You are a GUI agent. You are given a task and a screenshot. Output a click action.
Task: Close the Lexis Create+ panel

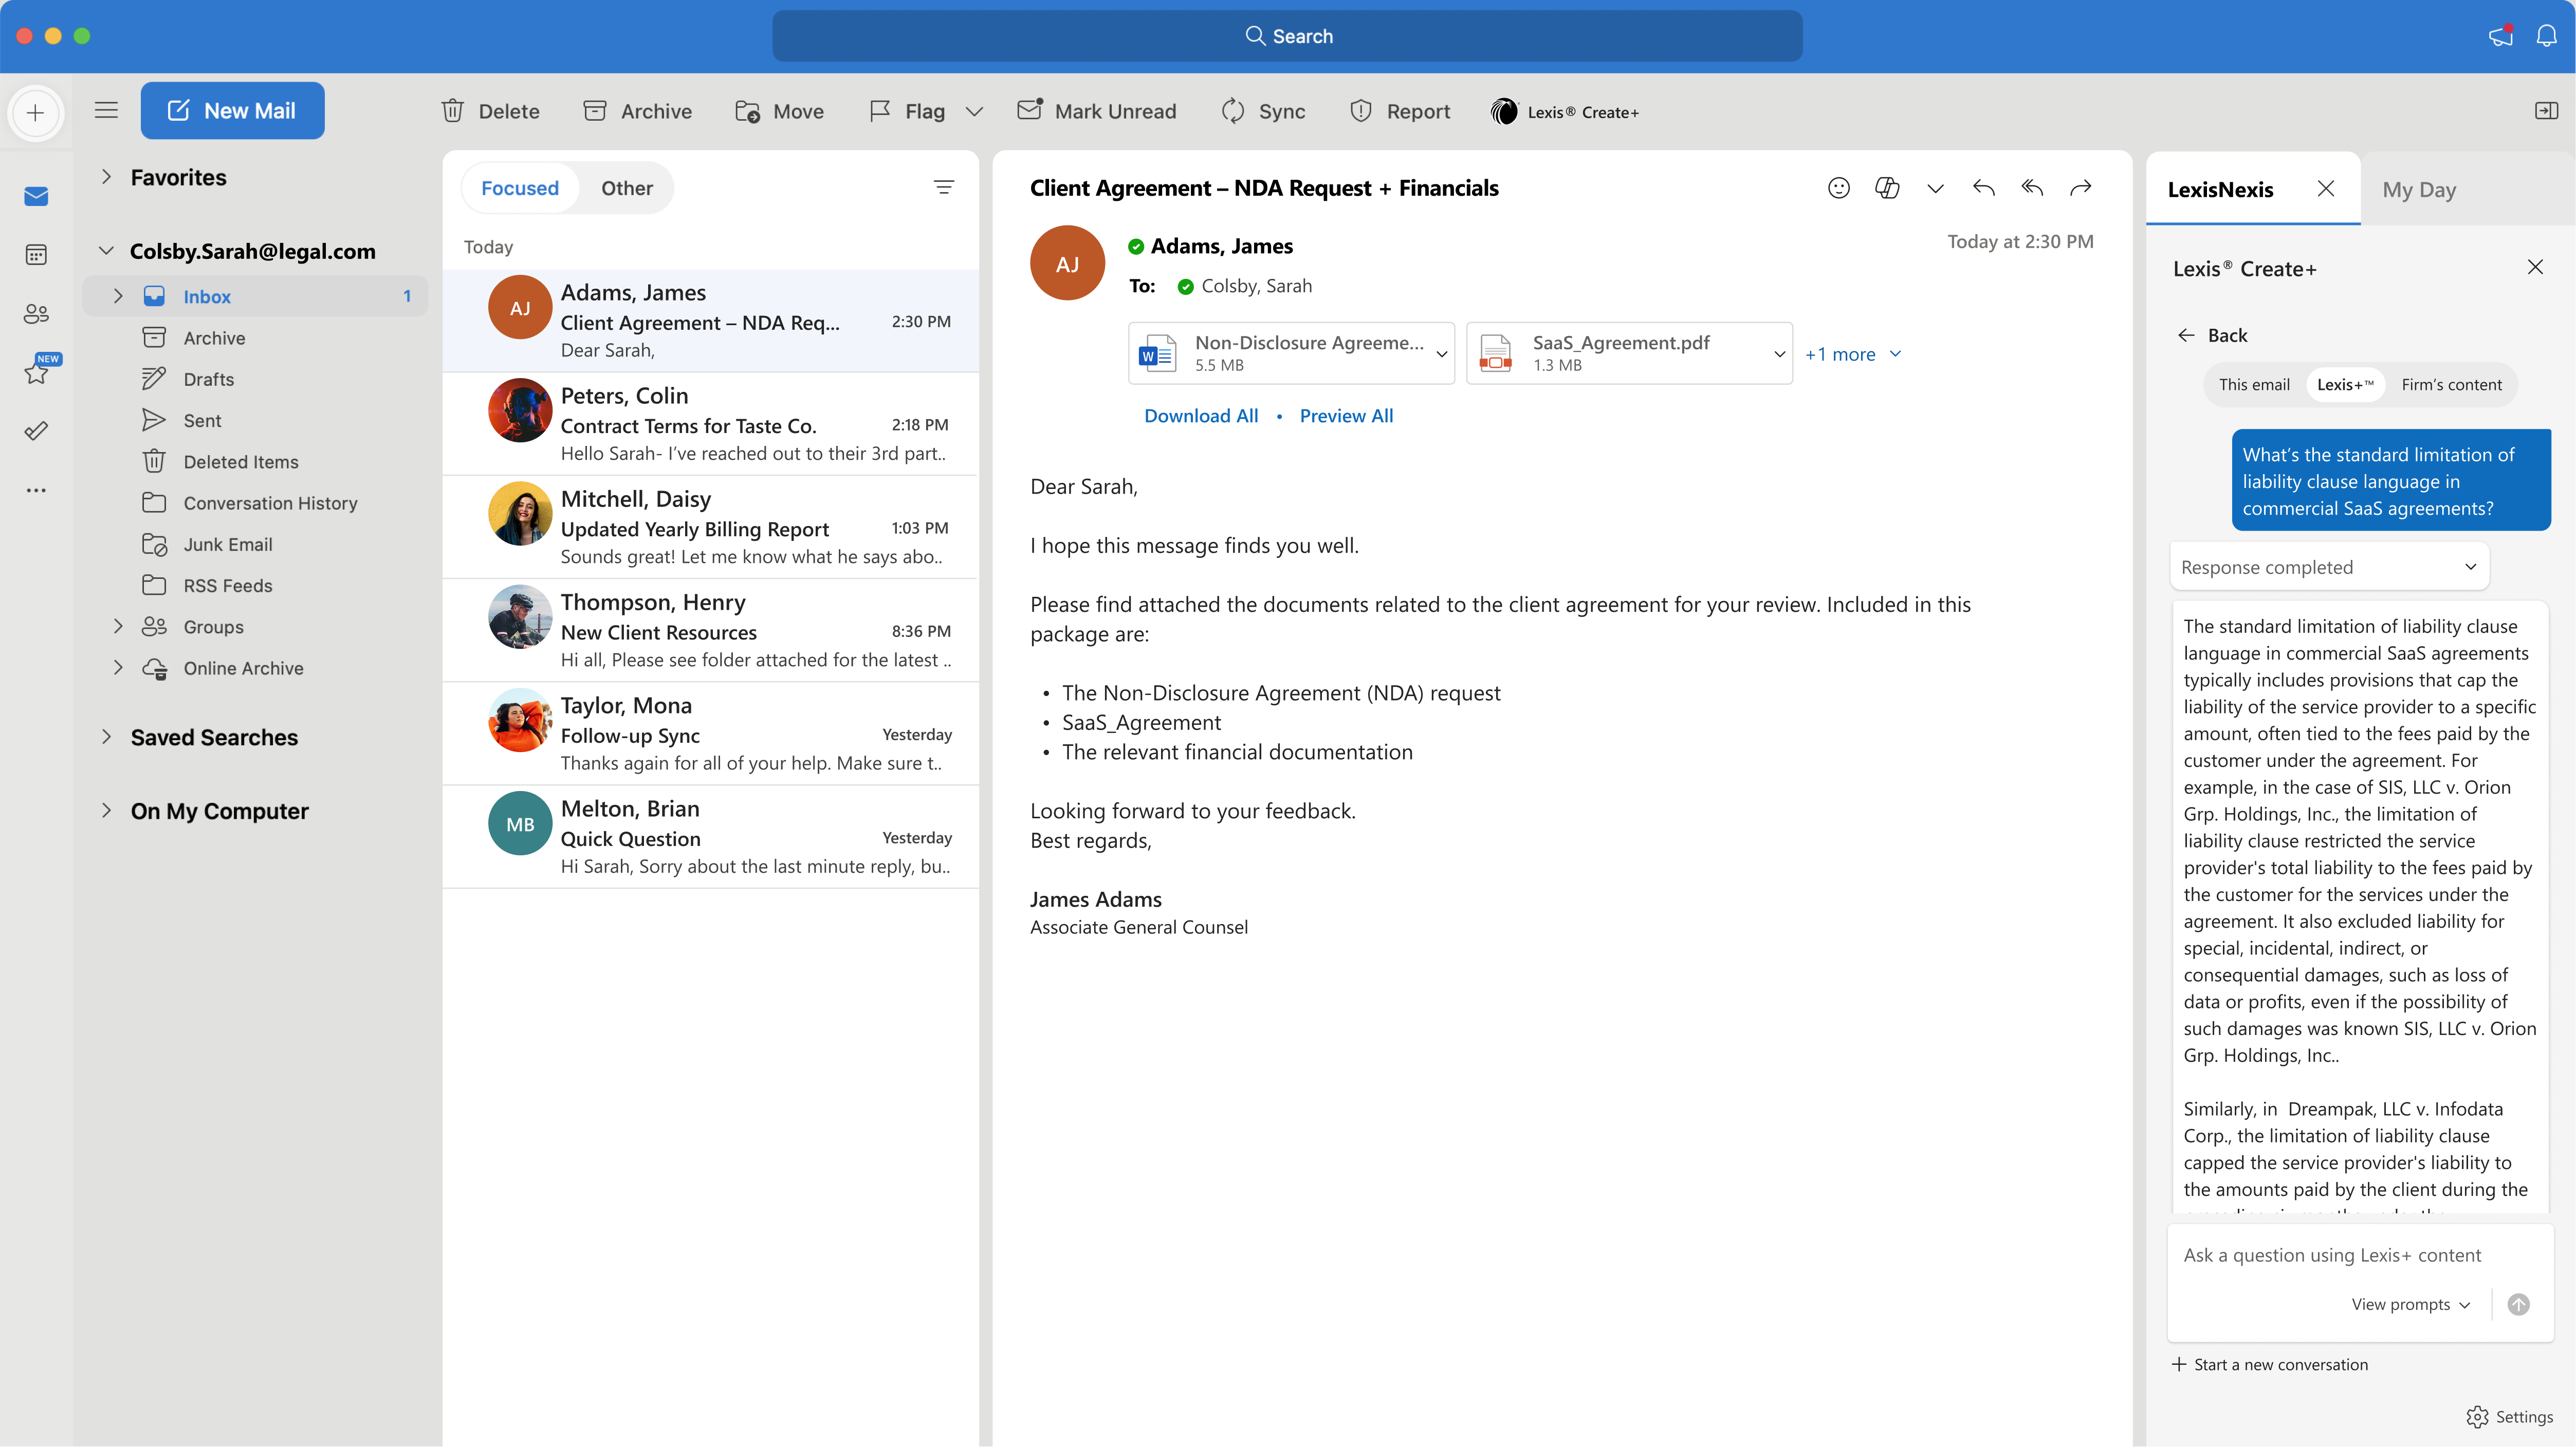[2535, 267]
